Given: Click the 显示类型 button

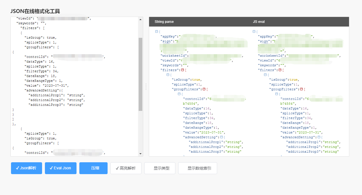Looking at the screenshot, I should click(x=161, y=168).
